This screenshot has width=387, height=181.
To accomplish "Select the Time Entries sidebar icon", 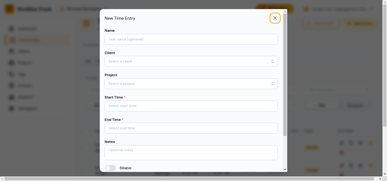I will [12, 40].
